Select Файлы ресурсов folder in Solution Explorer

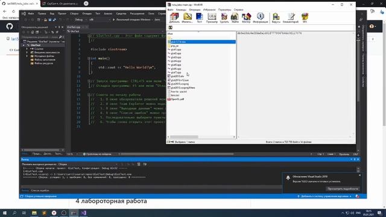point(43,63)
